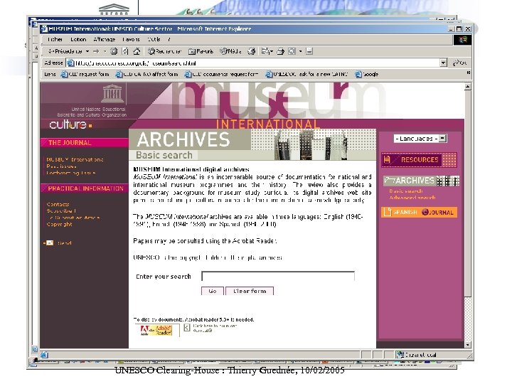512x384 pixels.
Task: Open the ? help menu
Action: click(x=169, y=40)
